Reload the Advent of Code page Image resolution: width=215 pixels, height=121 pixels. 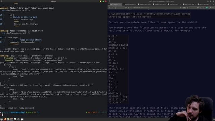tap(116, 8)
